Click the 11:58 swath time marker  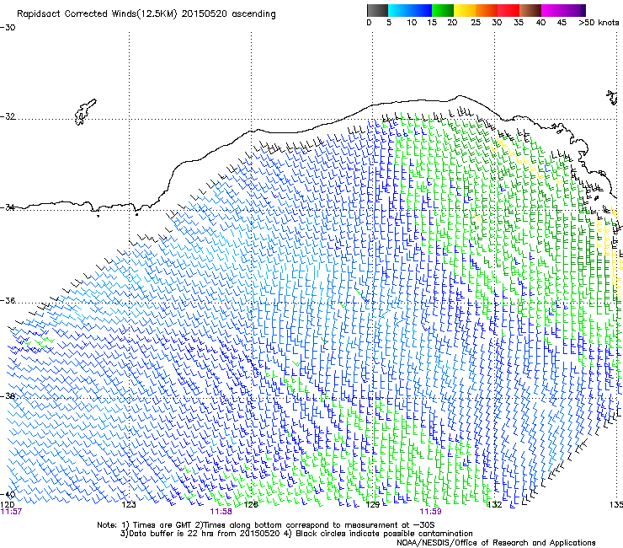click(221, 512)
